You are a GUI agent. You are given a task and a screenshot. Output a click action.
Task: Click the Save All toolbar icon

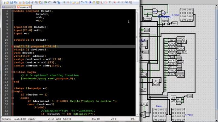(x=15, y=2)
